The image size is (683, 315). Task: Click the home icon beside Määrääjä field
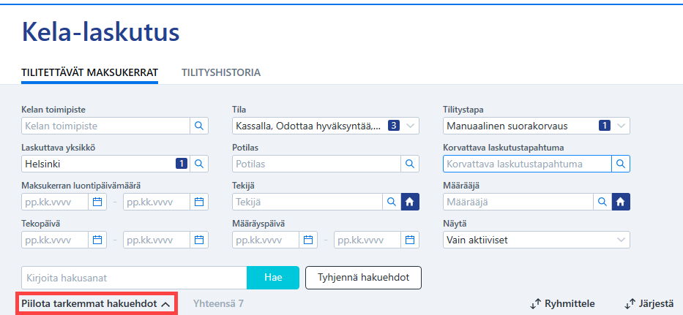pos(621,202)
